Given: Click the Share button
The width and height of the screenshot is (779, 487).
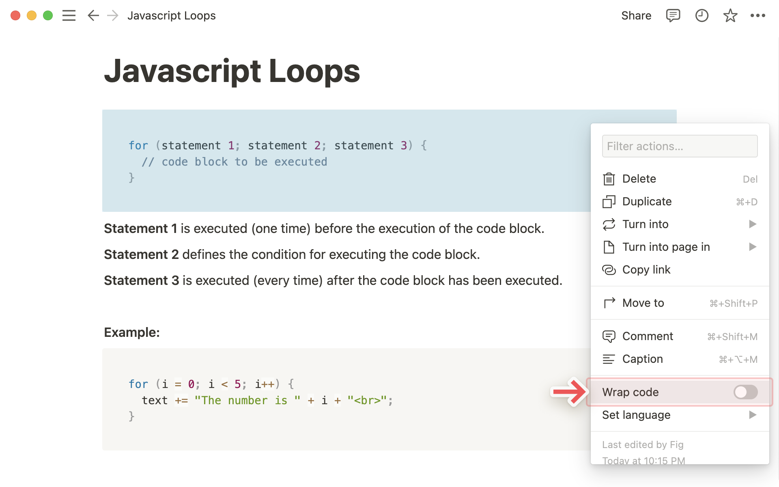Looking at the screenshot, I should pos(635,16).
